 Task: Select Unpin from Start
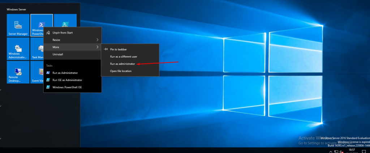(x=72, y=33)
